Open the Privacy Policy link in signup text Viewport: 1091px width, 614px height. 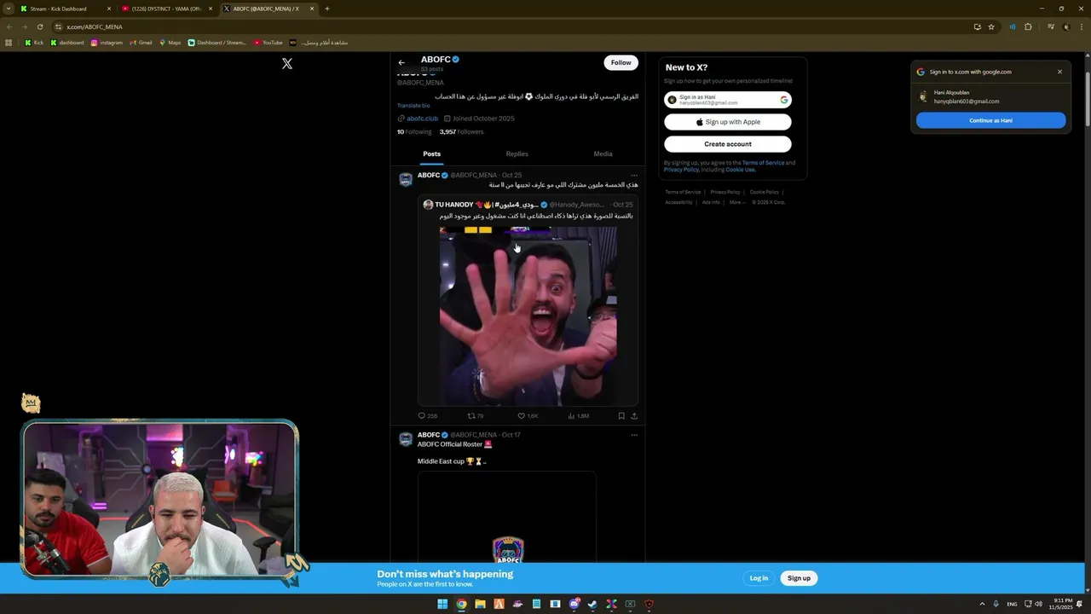coord(681,170)
